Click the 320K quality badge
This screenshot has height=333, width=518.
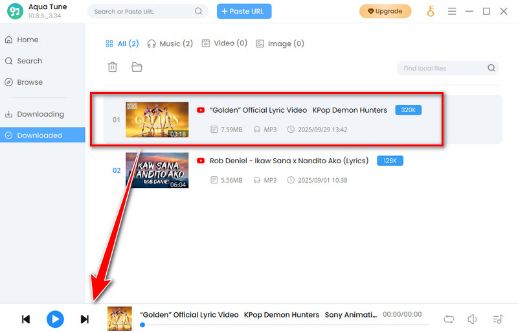pyautogui.click(x=409, y=110)
